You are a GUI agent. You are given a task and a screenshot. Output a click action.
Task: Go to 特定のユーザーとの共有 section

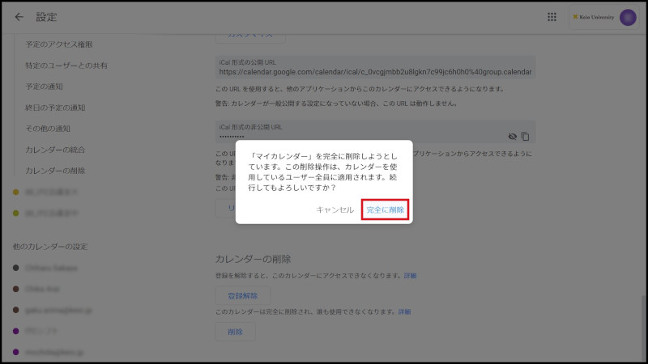tap(66, 65)
